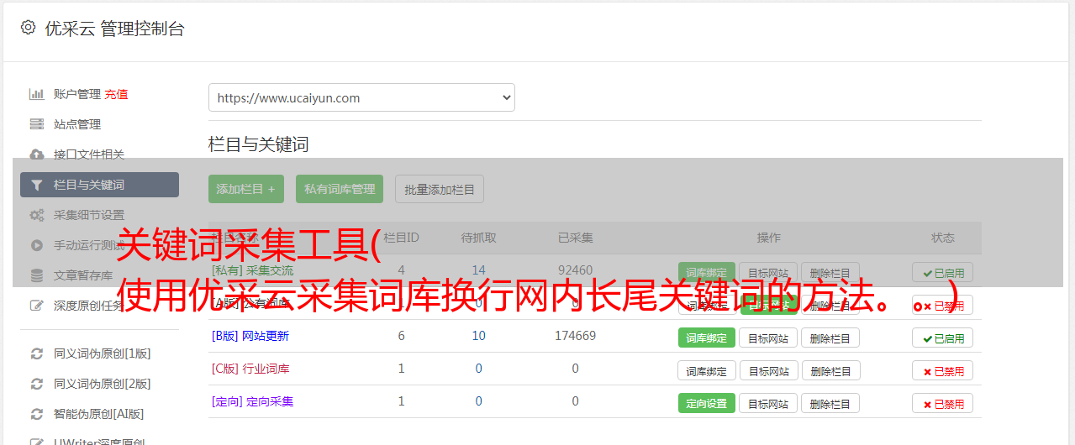Click 删除栏目 in the 行业词库 row
The width and height of the screenshot is (1075, 445).
(x=830, y=370)
